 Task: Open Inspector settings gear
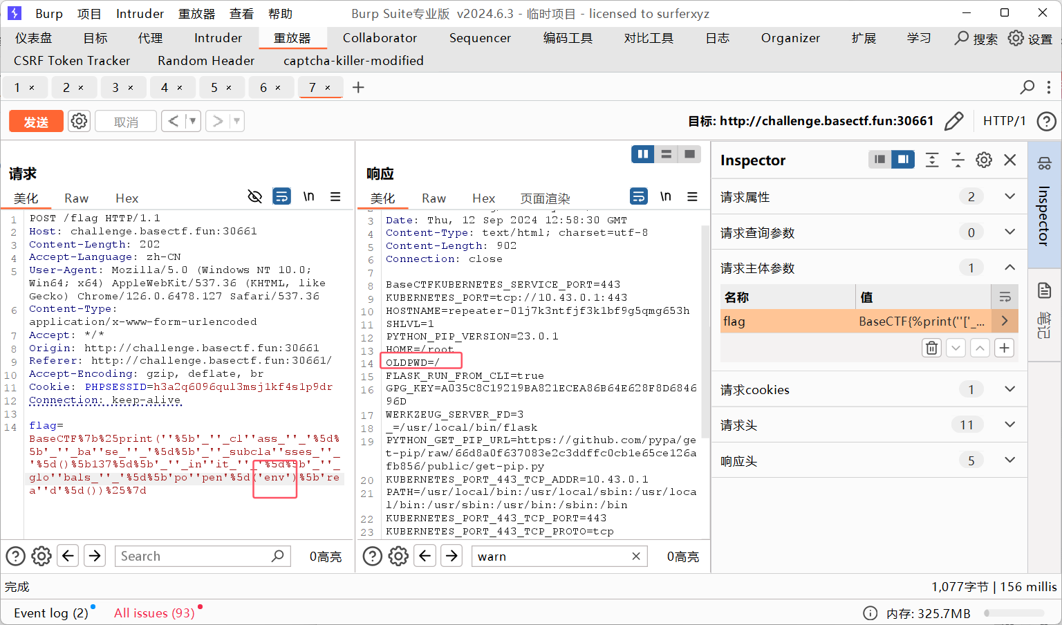tap(984, 160)
